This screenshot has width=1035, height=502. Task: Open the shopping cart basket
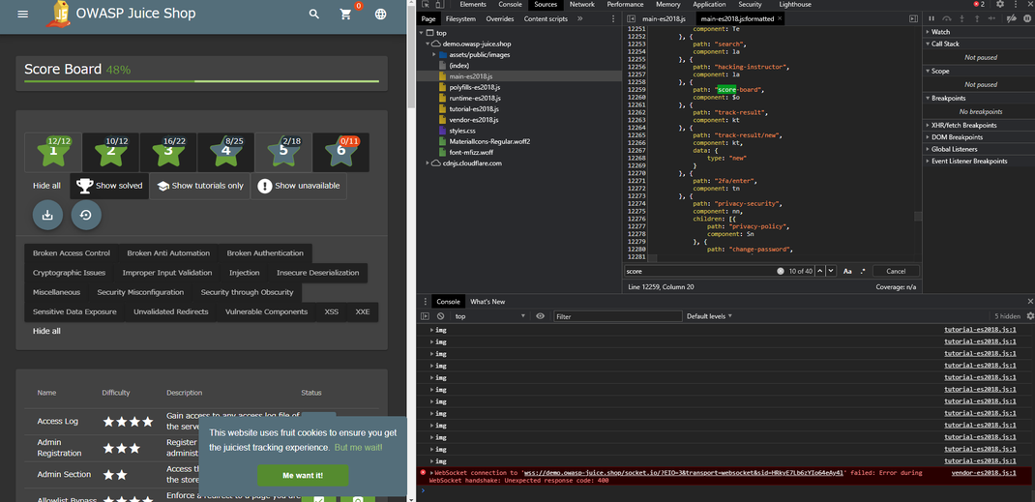click(346, 15)
